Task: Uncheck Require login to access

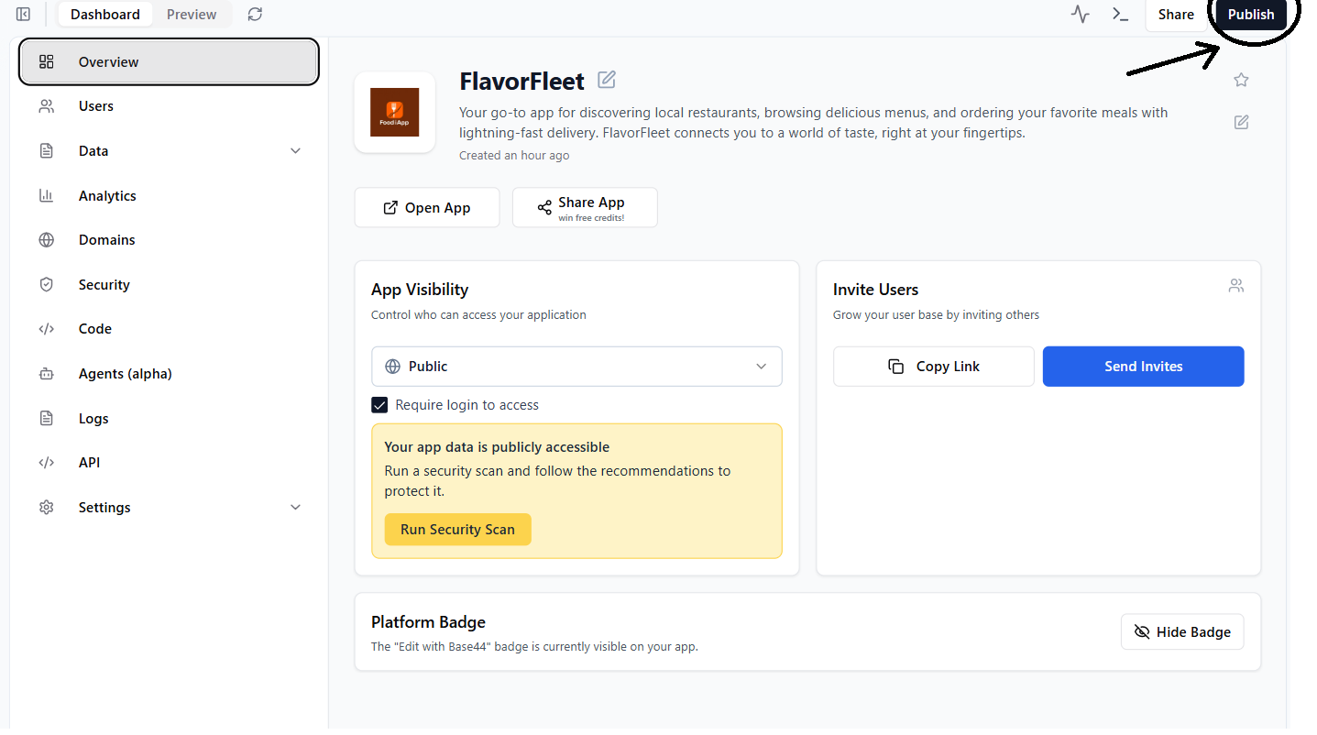Action: 379,404
